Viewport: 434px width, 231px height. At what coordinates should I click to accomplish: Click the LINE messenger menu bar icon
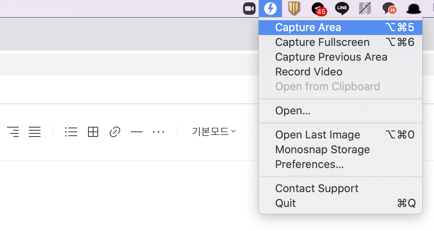point(342,8)
